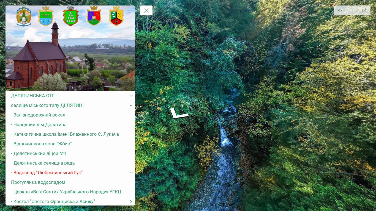The height and width of the screenshot is (211, 376).
Task: Select Прогулянка водоспадом
Action: point(38,182)
